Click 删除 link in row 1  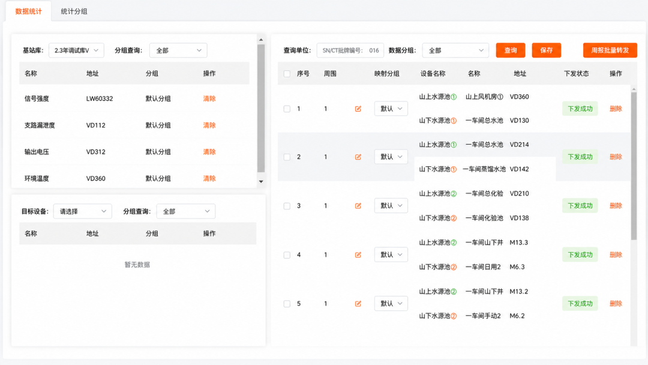(616, 109)
